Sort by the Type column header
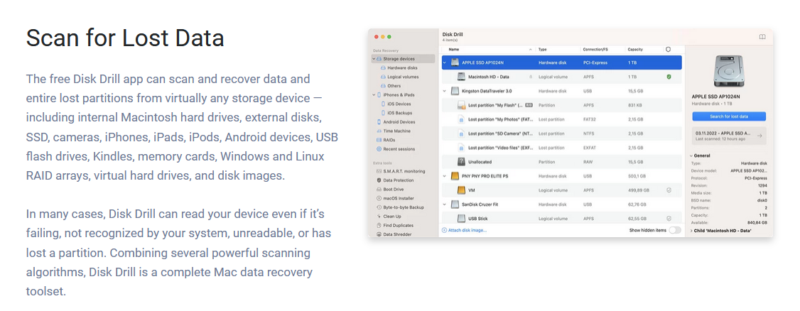 (x=542, y=50)
